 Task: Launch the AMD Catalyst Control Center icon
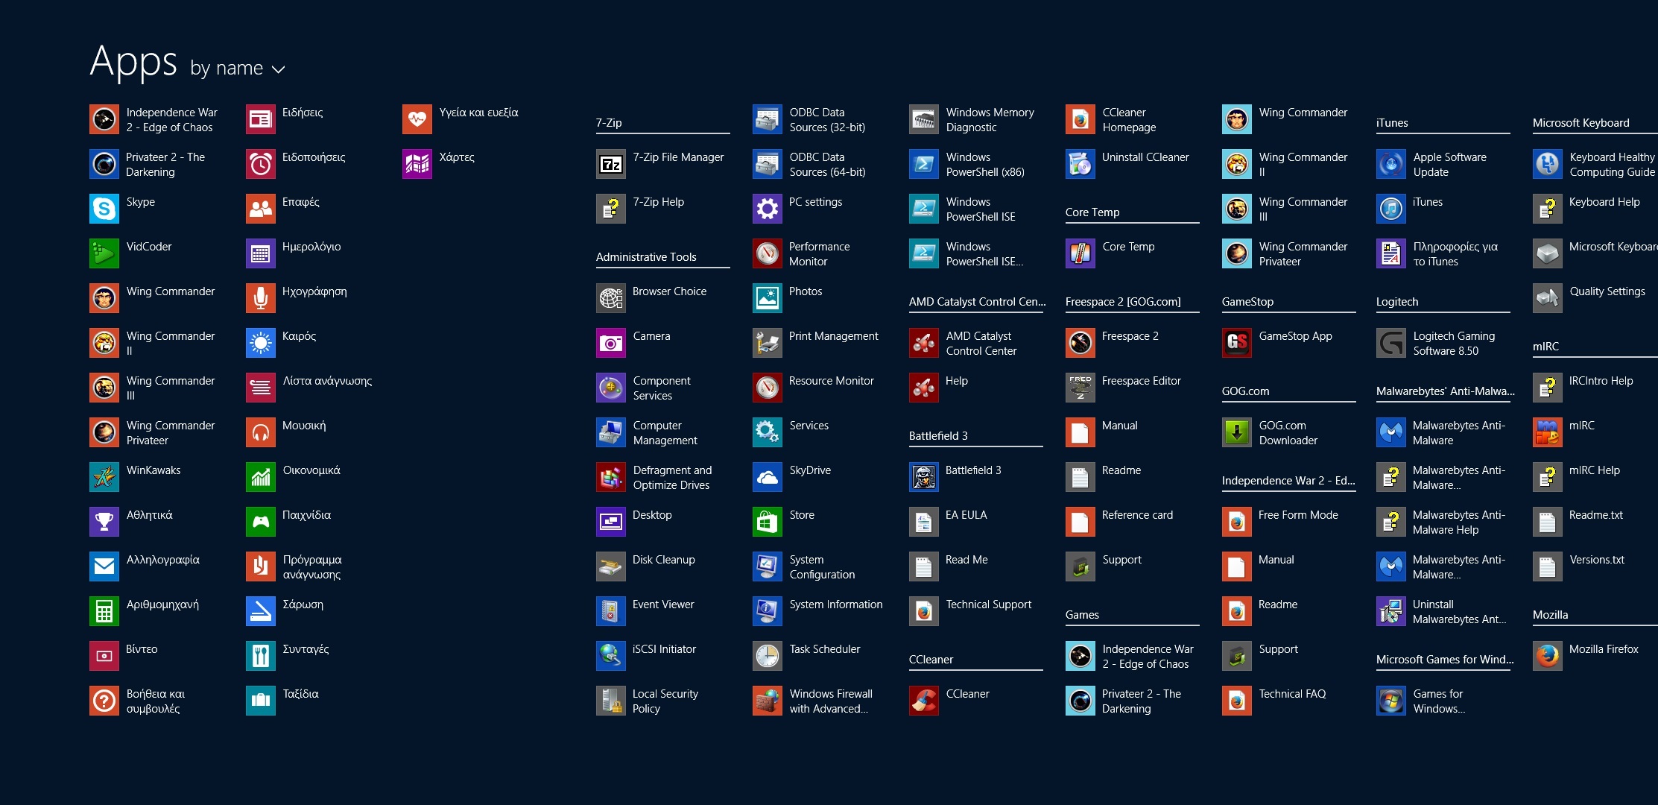[x=924, y=343]
